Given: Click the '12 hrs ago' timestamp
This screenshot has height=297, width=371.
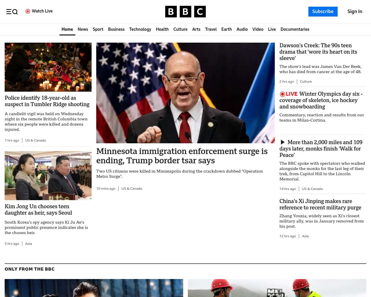Looking at the screenshot, I should (288, 236).
